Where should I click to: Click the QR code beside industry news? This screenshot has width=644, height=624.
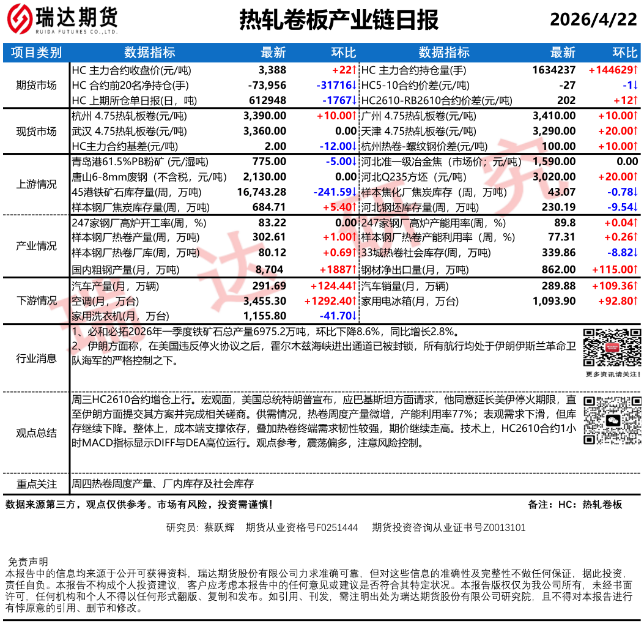point(612,348)
